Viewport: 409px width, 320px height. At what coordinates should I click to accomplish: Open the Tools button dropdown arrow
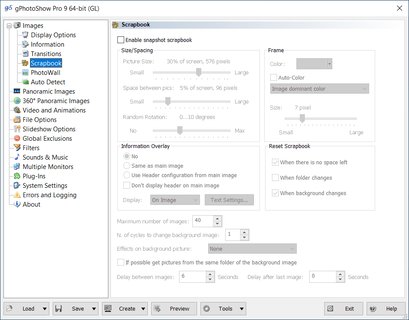pyautogui.click(x=242, y=309)
